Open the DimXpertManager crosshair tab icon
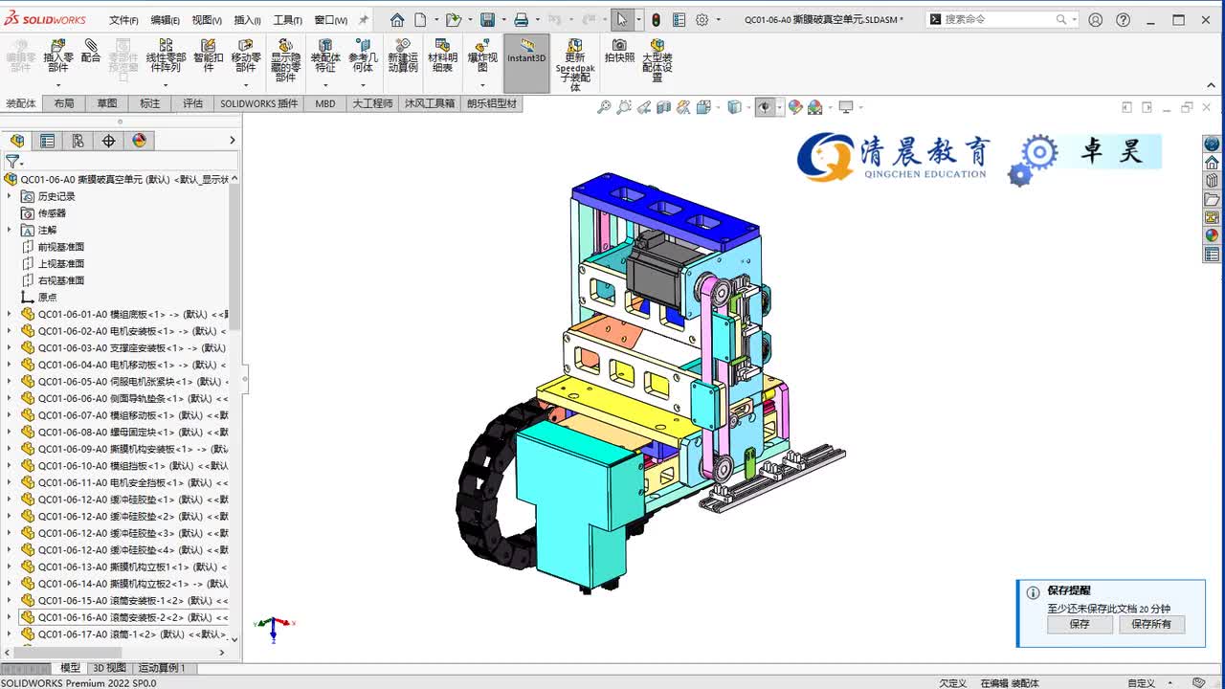 coord(108,141)
